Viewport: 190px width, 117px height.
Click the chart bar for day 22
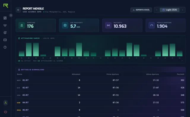172,50
